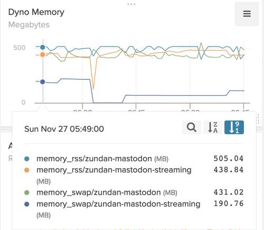
Task: Click the teal memory_rss/zundan-mastodon legend dot
Action: (x=27, y=159)
